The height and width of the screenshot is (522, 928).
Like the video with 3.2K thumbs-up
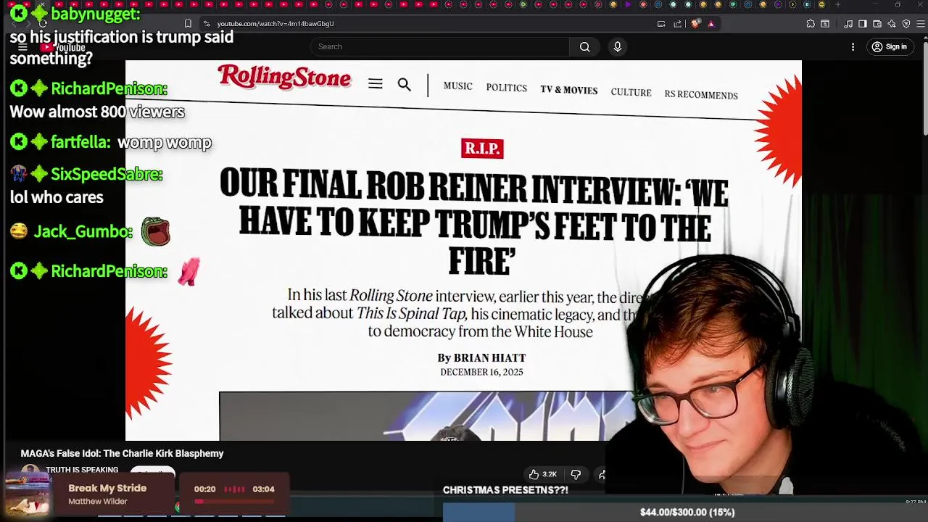click(543, 474)
